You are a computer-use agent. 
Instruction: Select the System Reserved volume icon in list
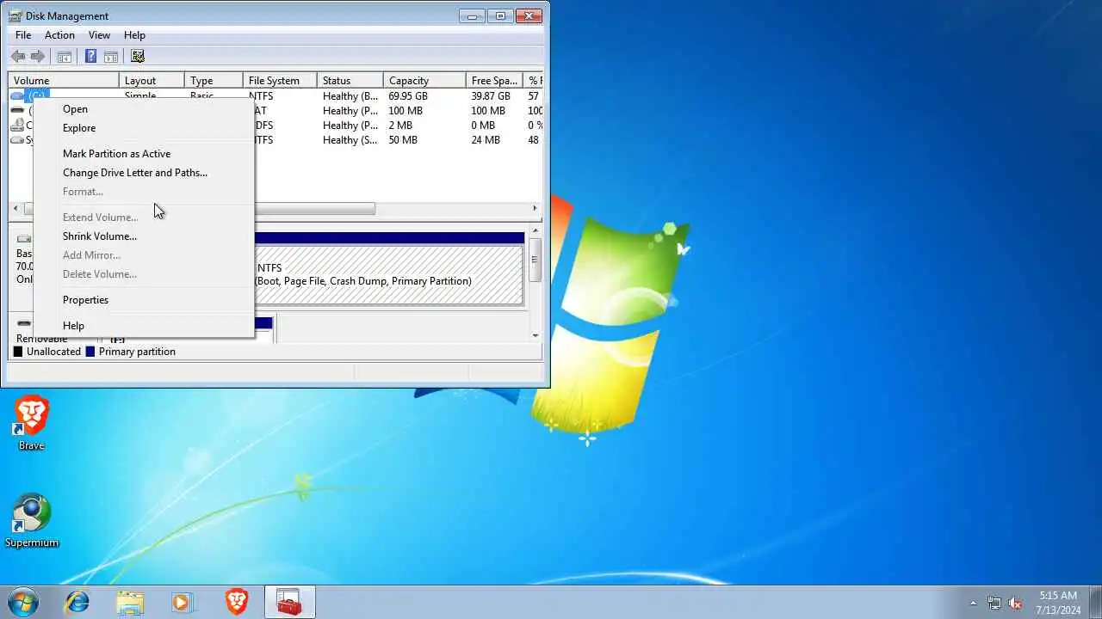pos(17,140)
